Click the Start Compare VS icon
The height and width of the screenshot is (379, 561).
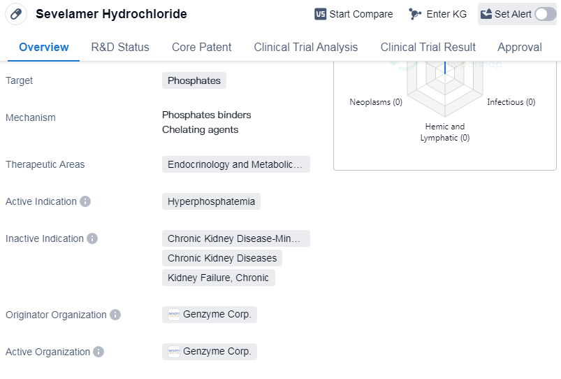click(321, 14)
